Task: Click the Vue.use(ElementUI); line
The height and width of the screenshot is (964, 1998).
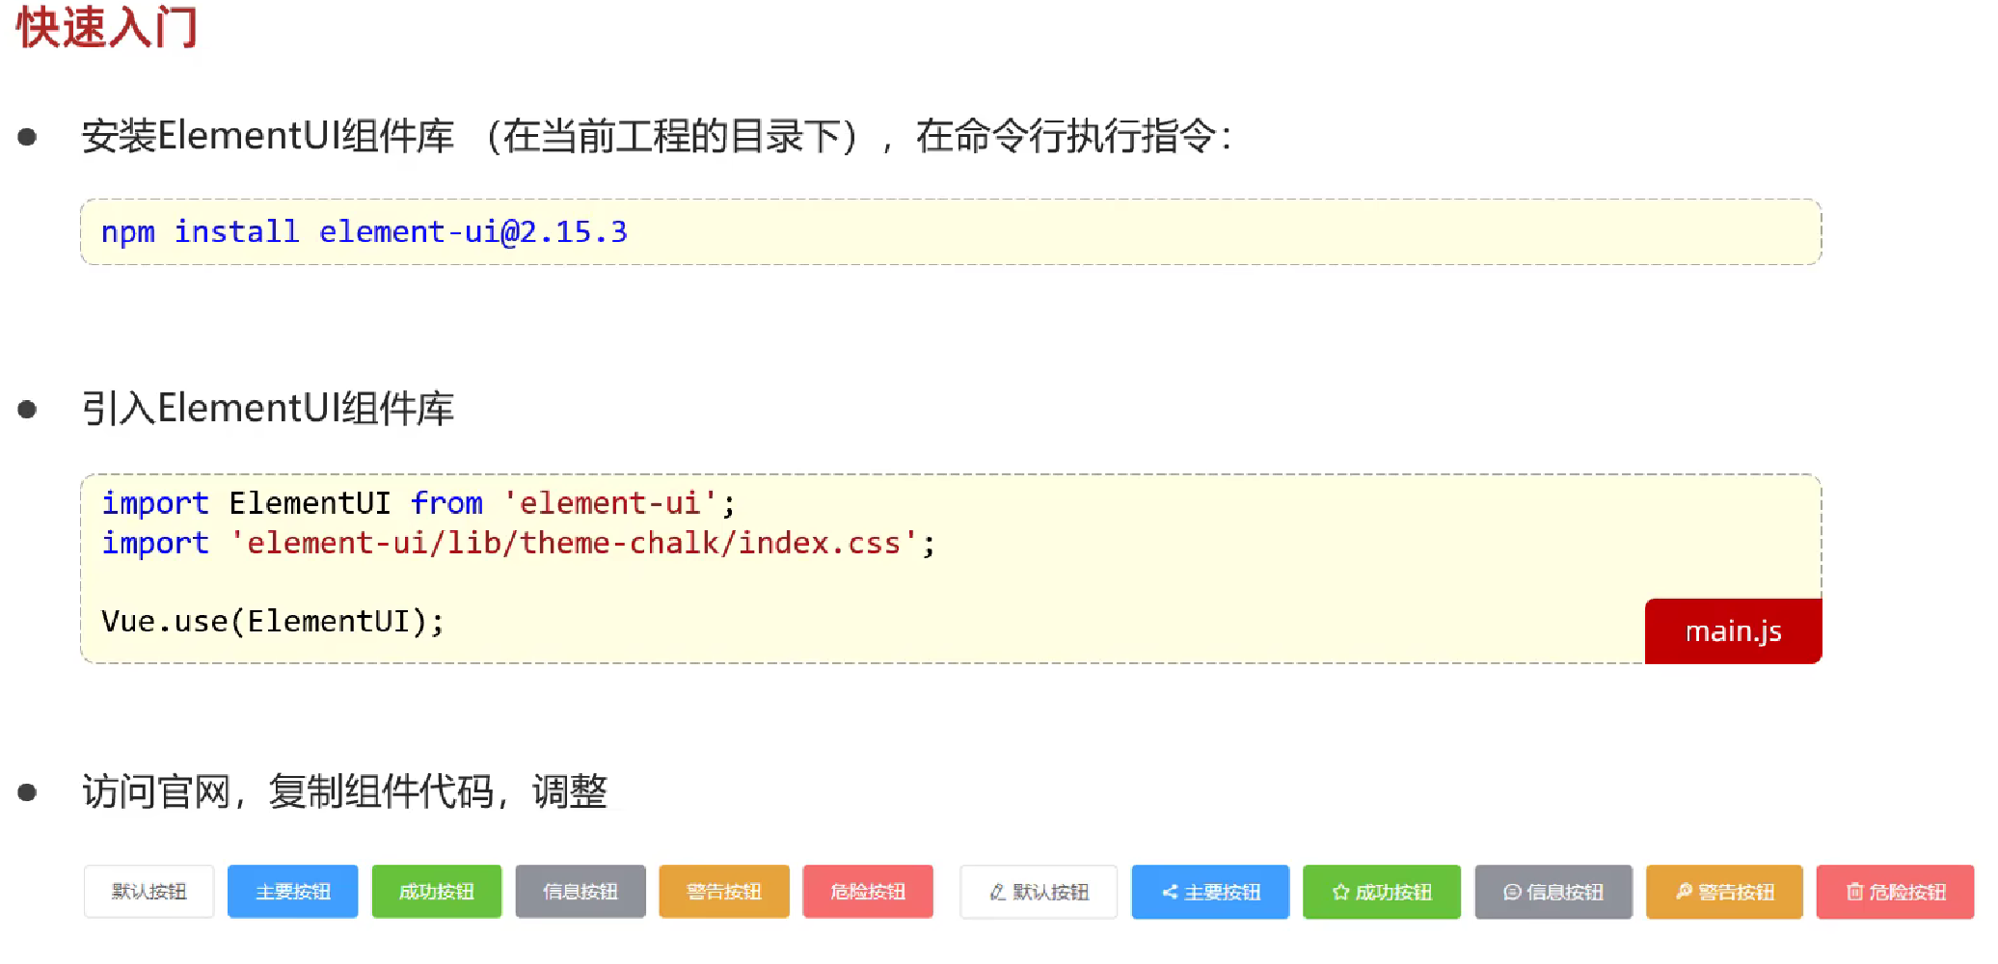Action: tap(273, 622)
